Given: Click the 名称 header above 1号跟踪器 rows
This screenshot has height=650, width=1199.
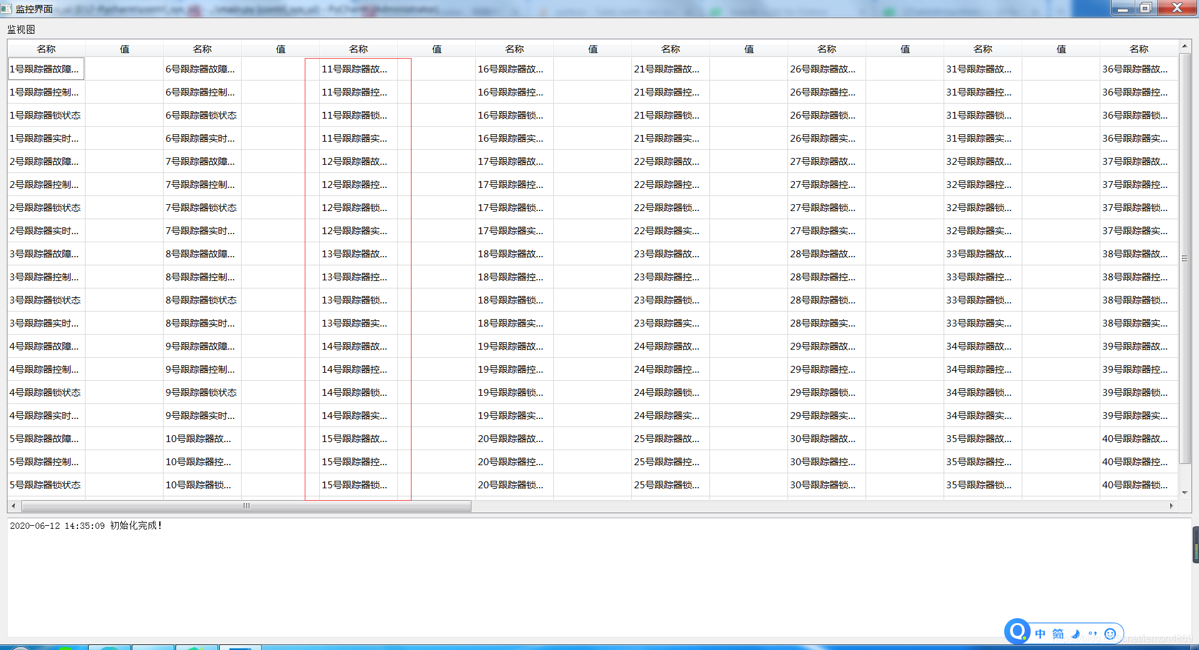Looking at the screenshot, I should tap(46, 49).
